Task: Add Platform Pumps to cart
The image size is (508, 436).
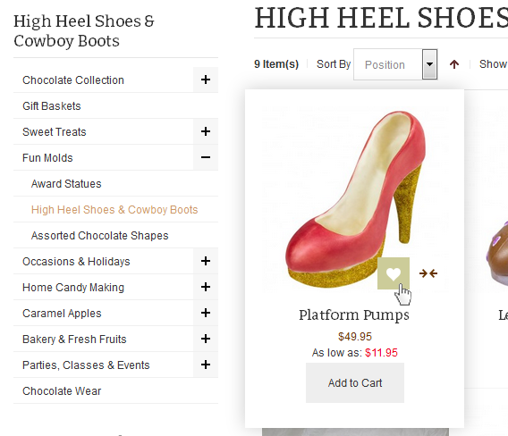Action: coord(355,383)
